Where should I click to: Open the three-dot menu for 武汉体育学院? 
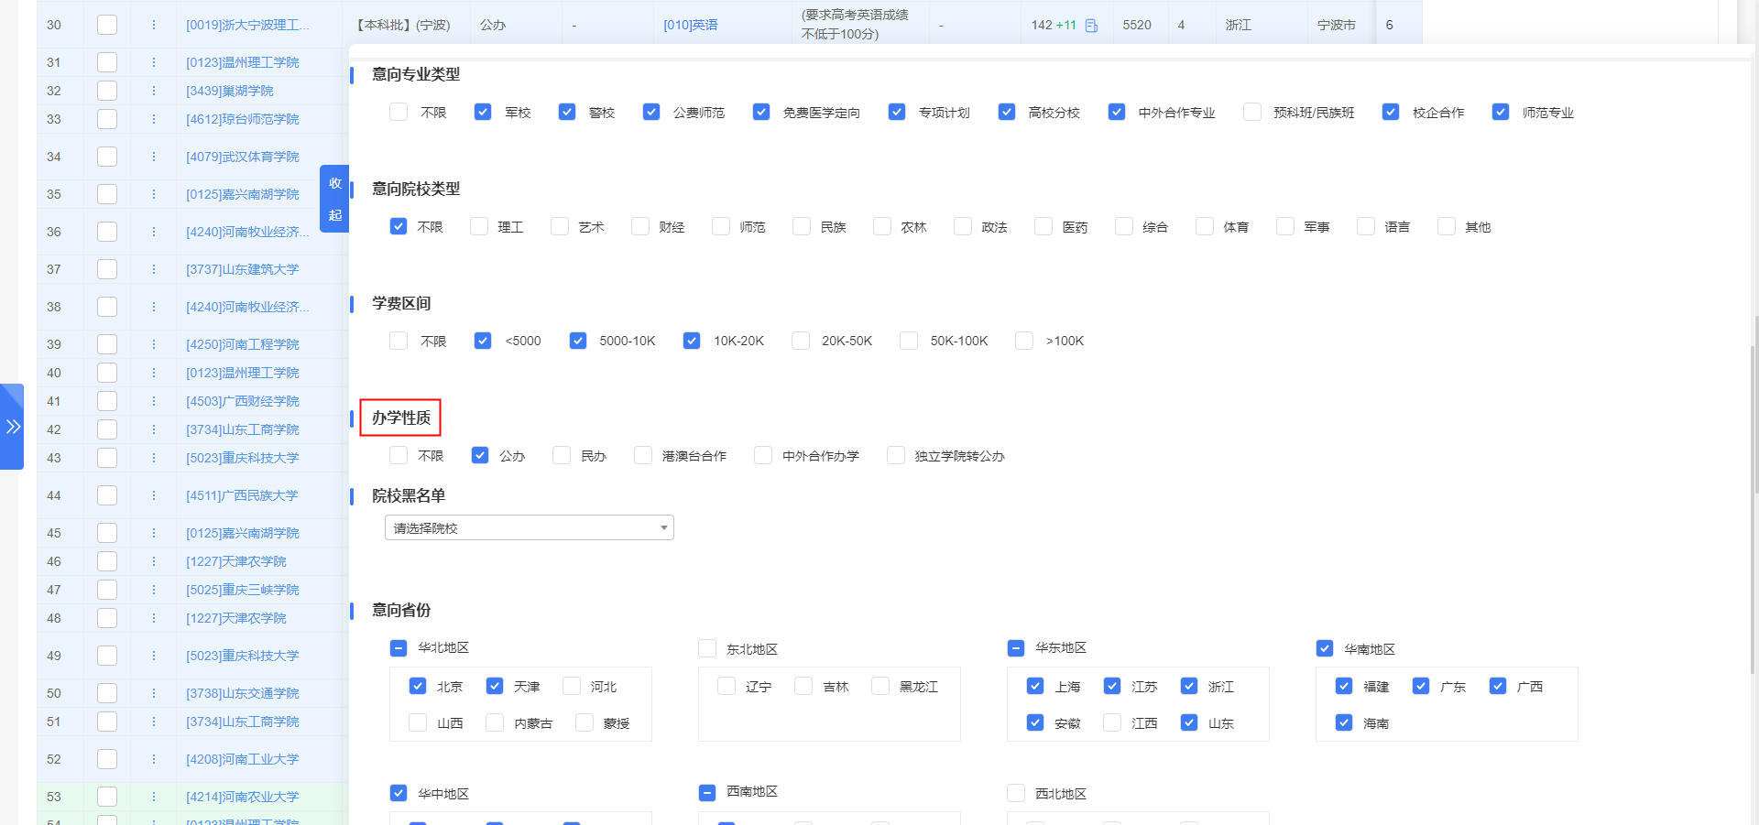pyautogui.click(x=153, y=157)
